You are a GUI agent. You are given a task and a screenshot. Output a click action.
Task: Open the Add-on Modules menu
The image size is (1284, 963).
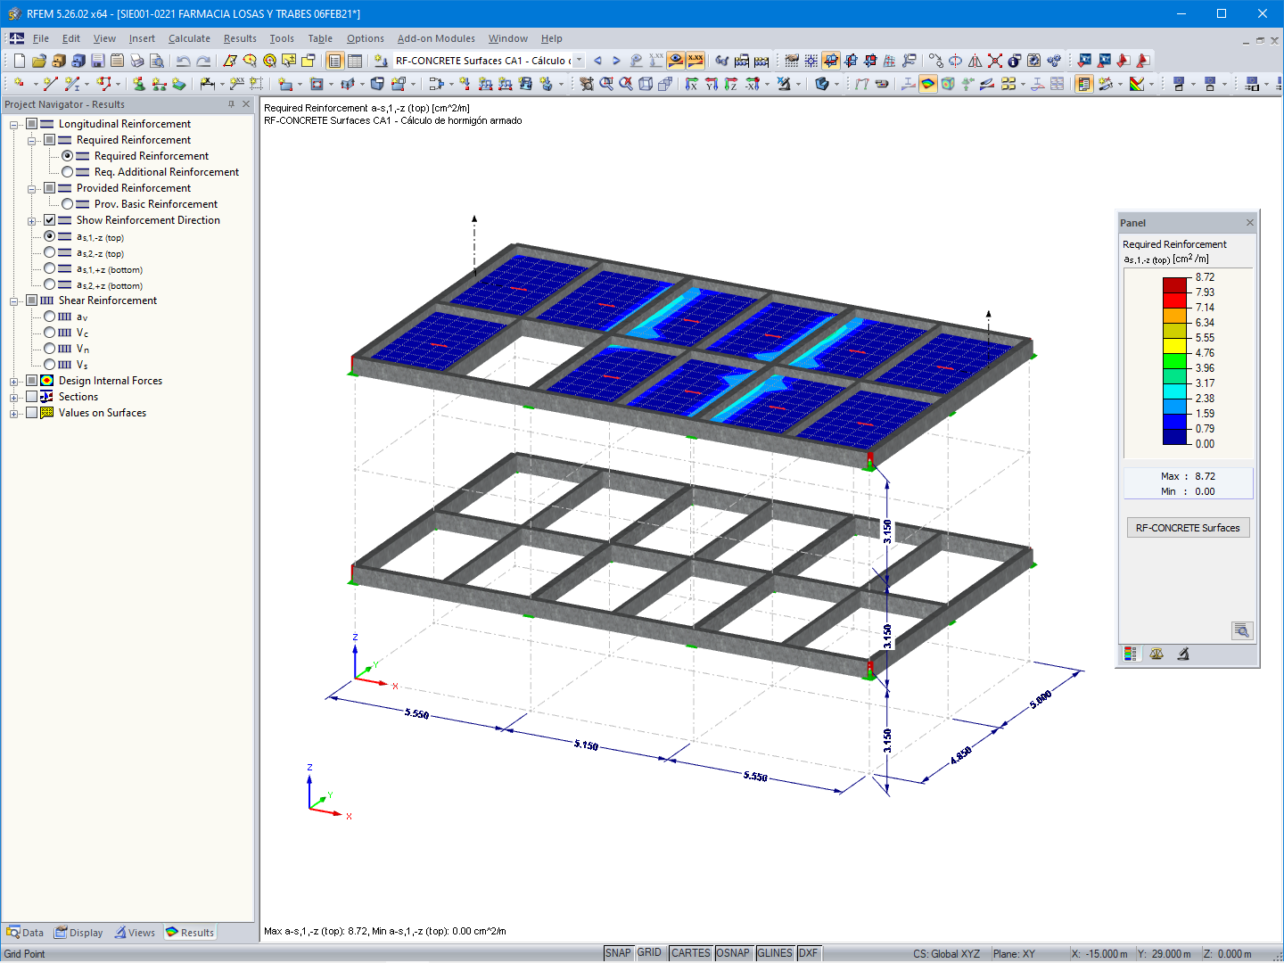coord(436,38)
